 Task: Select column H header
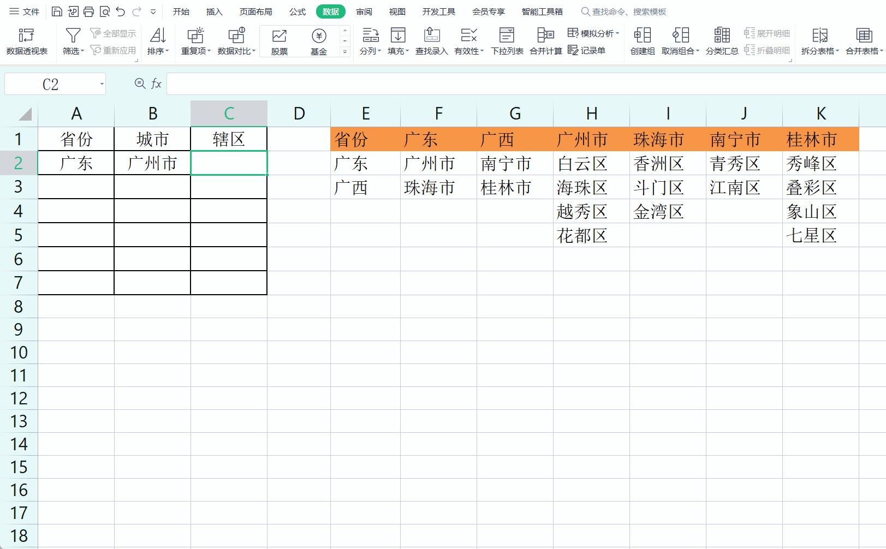pyautogui.click(x=591, y=114)
